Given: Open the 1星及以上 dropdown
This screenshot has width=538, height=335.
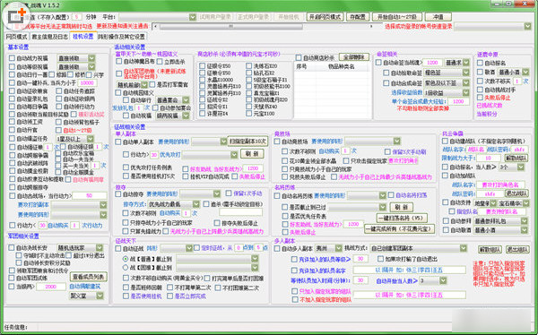Looking at the screenshot, I should [x=75, y=139].
